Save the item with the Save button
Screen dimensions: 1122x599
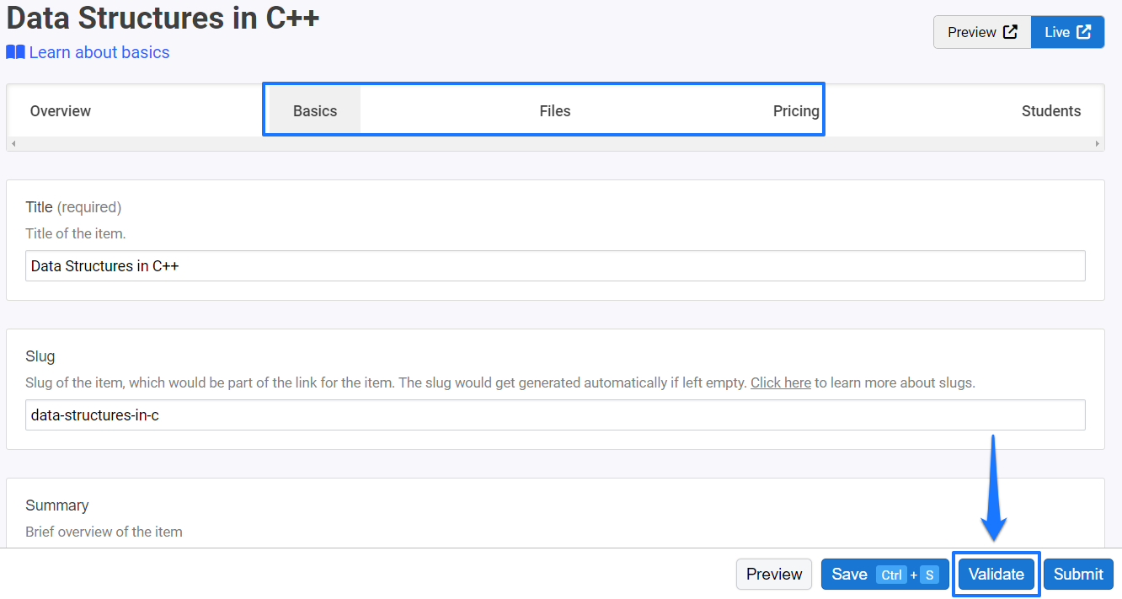pyautogui.click(x=884, y=574)
